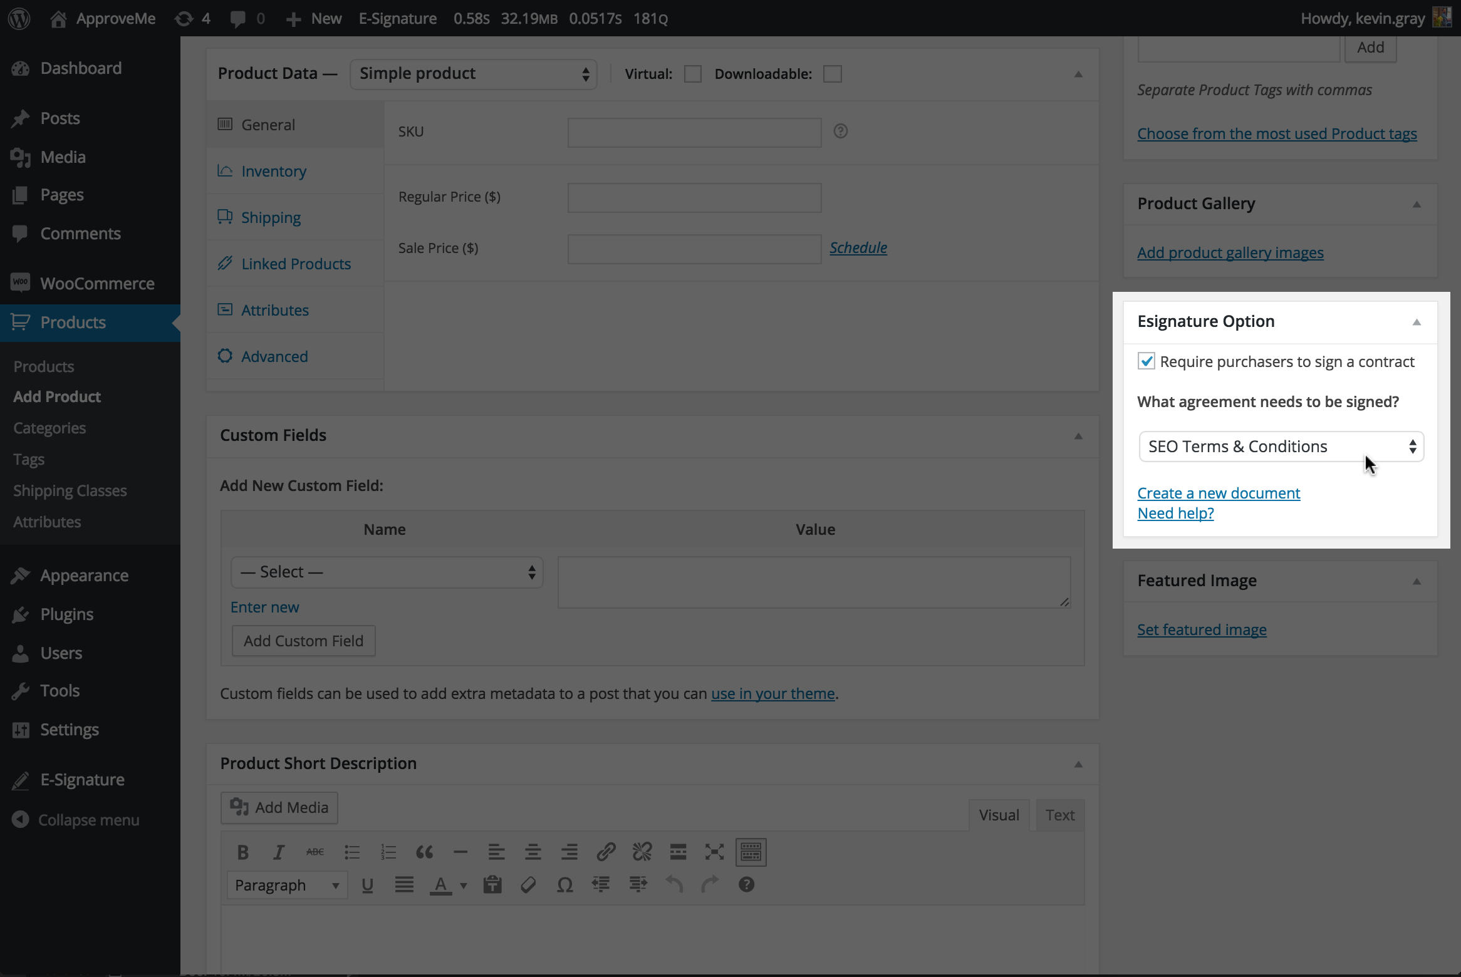Expand the Custom Fields section
Image resolution: width=1461 pixels, height=977 pixels.
point(1077,435)
